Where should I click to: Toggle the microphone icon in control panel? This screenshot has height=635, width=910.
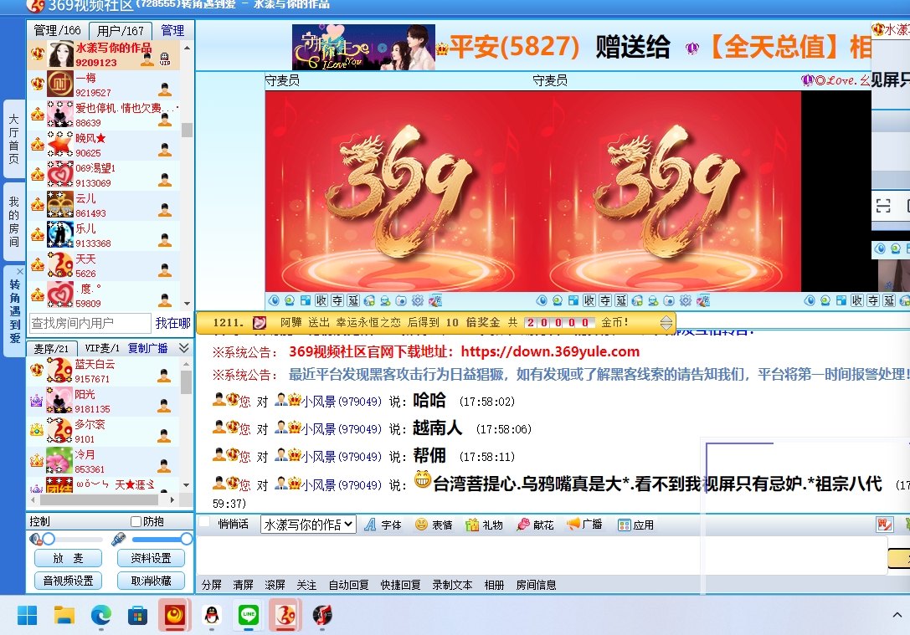(x=118, y=540)
